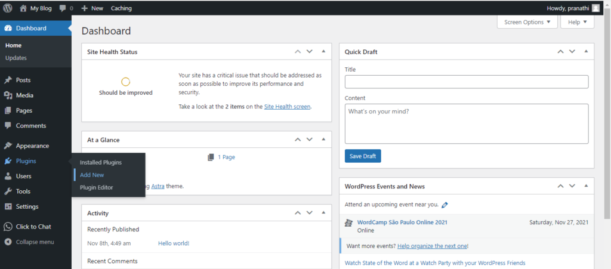Click the Click to Chat WhatsApp icon
The width and height of the screenshot is (611, 269).
8,227
